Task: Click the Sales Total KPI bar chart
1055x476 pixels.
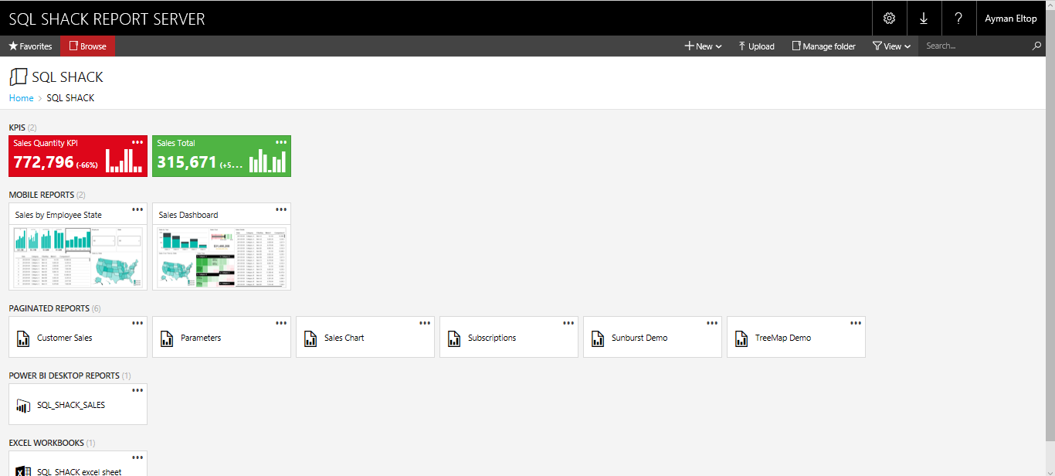Action: tap(267, 161)
